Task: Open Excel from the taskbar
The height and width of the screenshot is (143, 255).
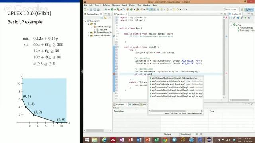Action: coord(157,140)
